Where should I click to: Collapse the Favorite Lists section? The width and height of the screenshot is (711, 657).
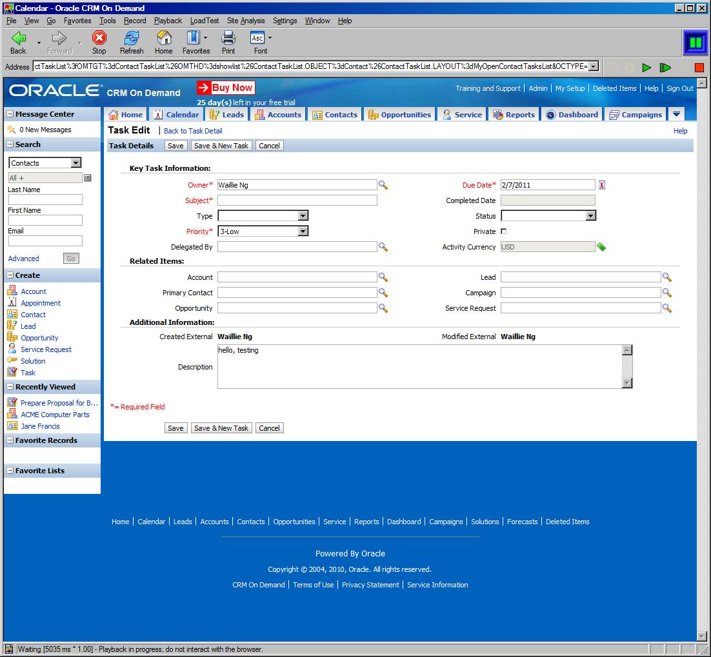(x=10, y=471)
